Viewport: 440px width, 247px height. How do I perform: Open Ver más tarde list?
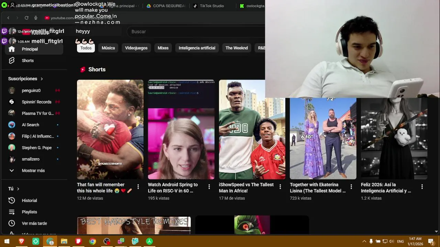point(34,223)
